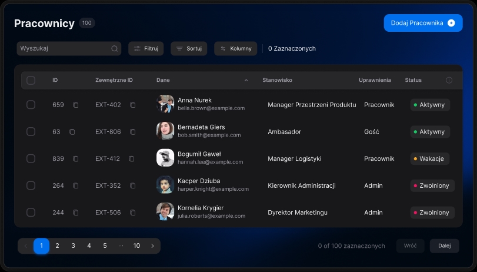Screen dimensions: 477x272
Task: Click Aktywny status badge for Bernadeta Giers
Action: pyautogui.click(x=430, y=132)
